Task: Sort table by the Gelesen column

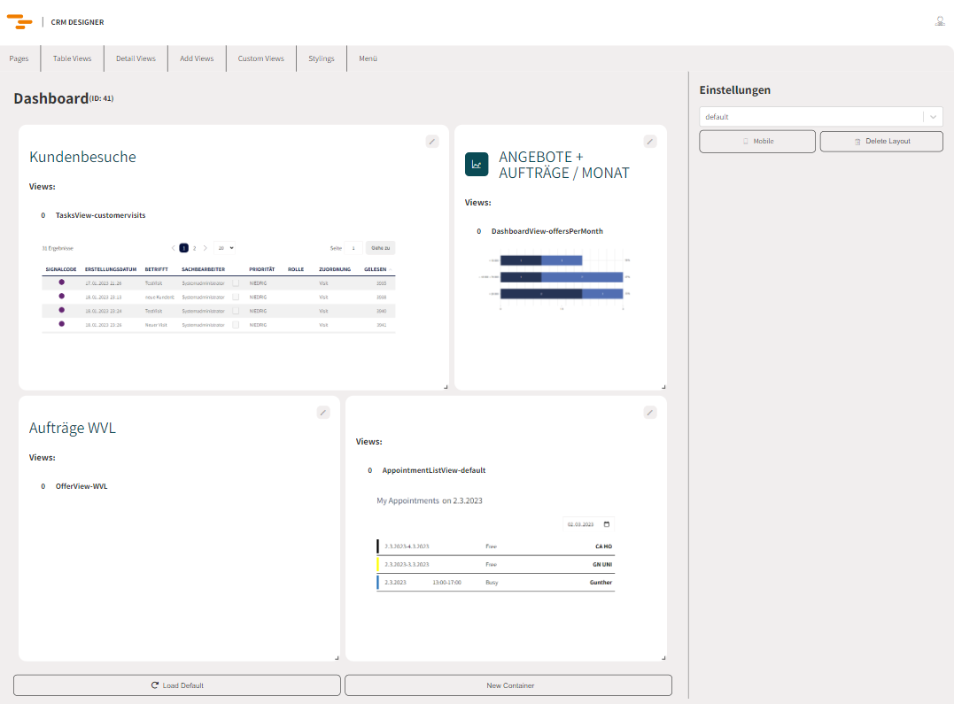Action: pos(376,269)
